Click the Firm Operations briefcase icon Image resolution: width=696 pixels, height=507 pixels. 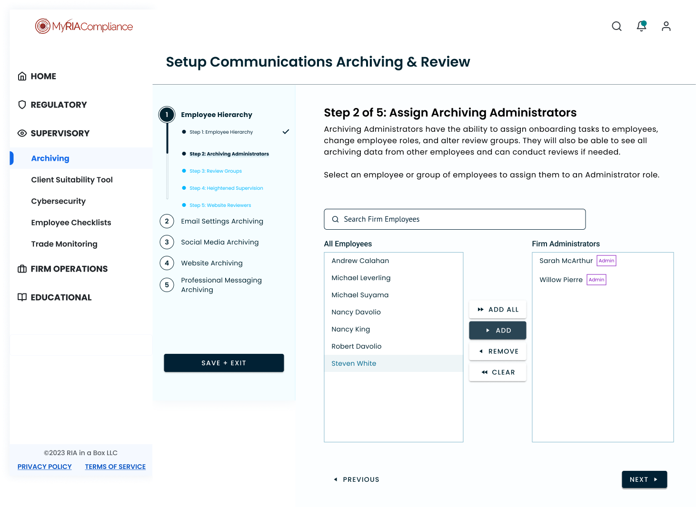(x=22, y=269)
